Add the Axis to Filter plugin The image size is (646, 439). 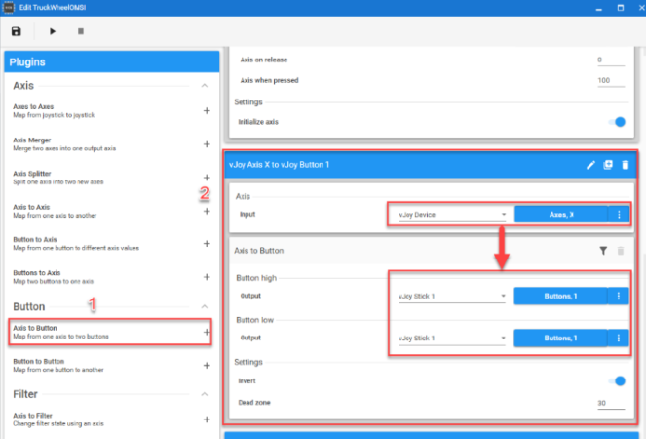pos(207,419)
